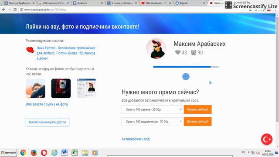Click the round blue loading indicator

(186, 77)
